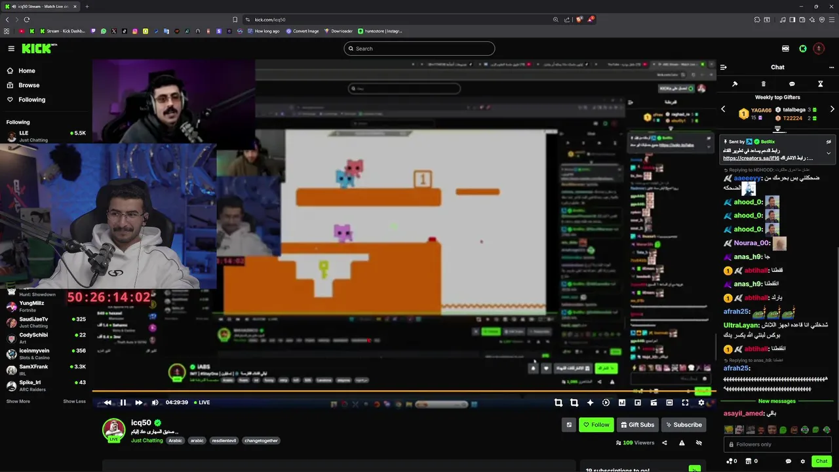
Task: Jump to New messages in chat
Action: (777, 401)
